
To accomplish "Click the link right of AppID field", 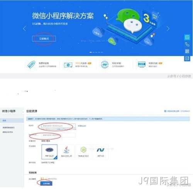I will (x=82, y=126).
